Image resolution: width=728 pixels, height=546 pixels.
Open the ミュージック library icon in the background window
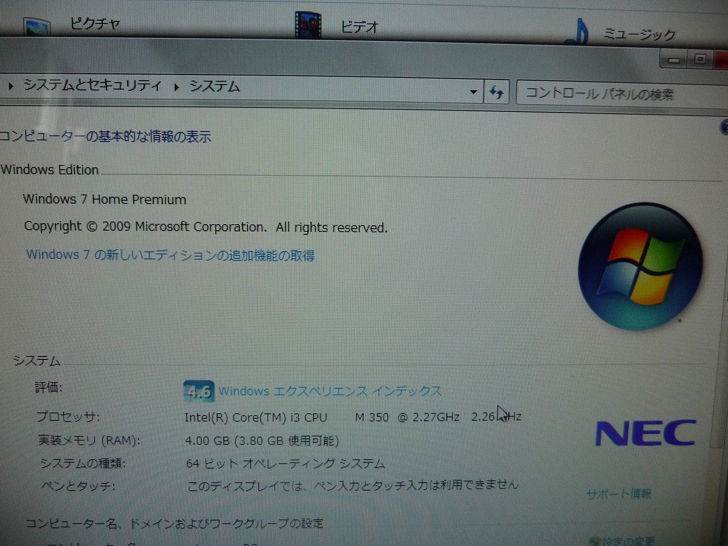click(x=577, y=31)
